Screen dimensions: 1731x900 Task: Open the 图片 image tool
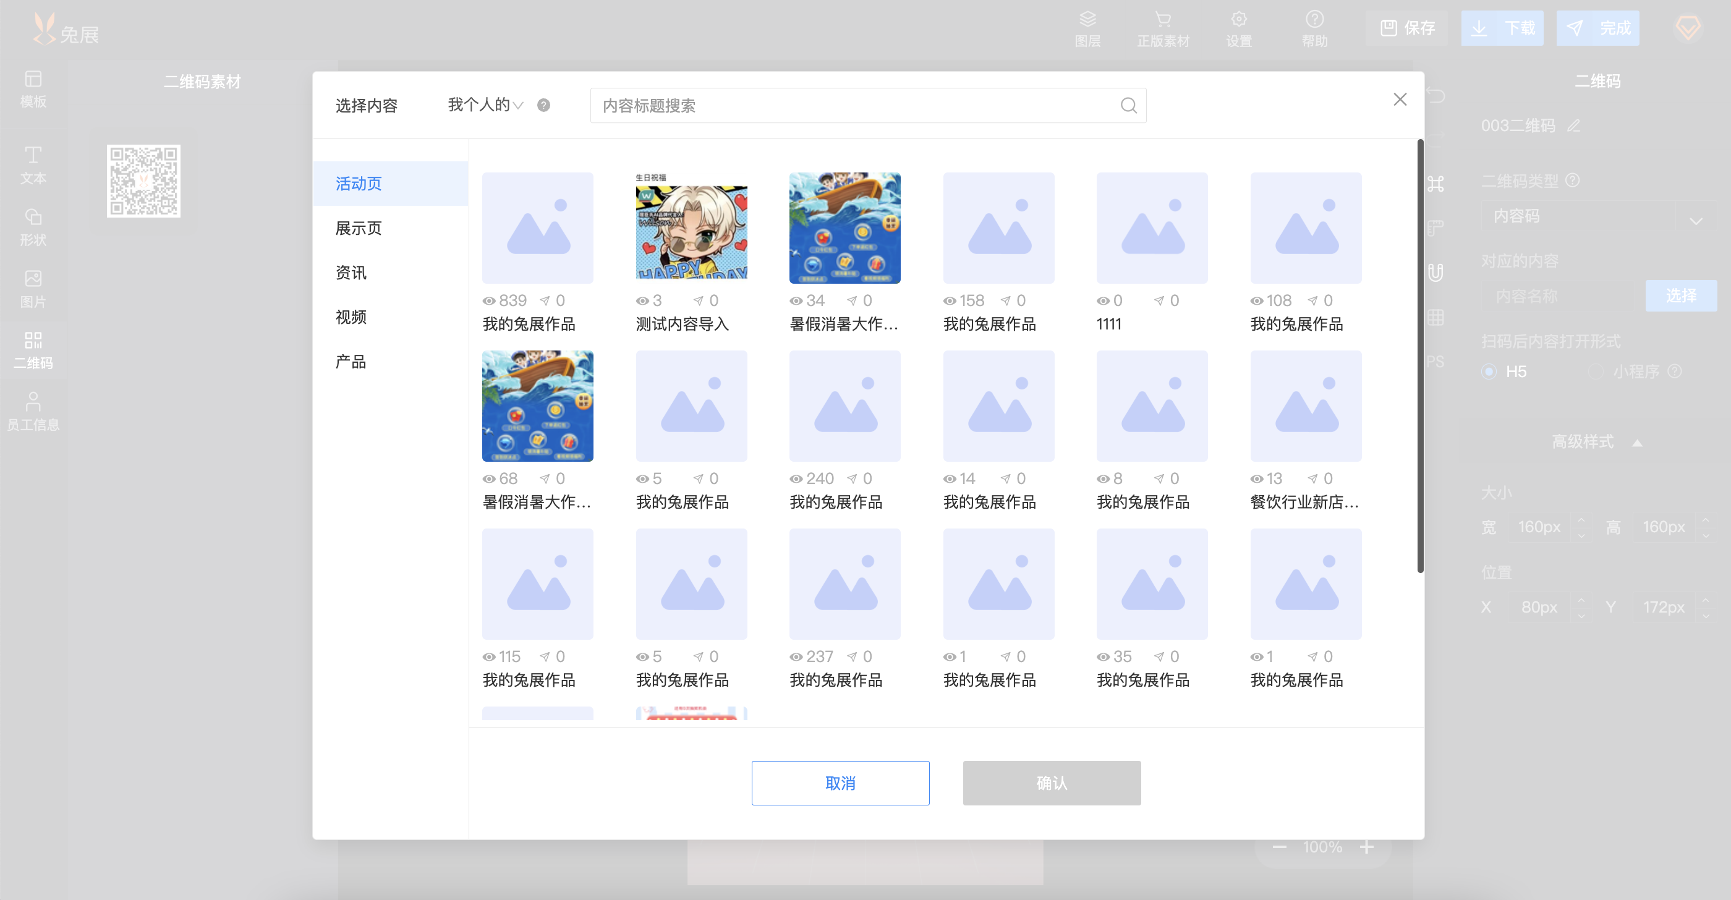(33, 289)
